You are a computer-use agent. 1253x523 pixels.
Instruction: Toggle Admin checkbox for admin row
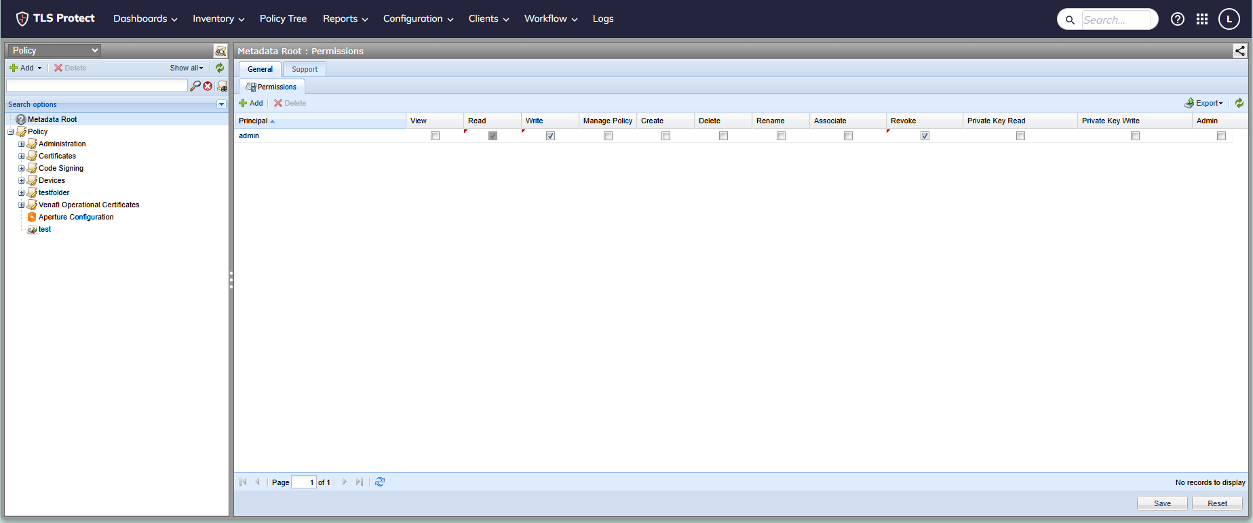click(x=1222, y=136)
